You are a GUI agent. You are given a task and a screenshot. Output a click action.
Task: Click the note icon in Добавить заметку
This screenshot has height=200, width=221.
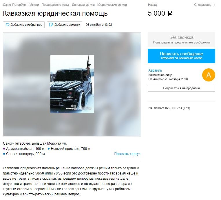pyautogui.click(x=51, y=25)
